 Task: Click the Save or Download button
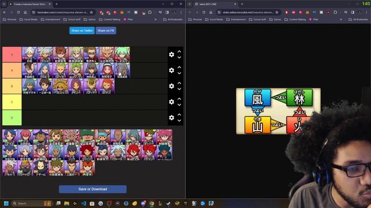tap(93, 189)
